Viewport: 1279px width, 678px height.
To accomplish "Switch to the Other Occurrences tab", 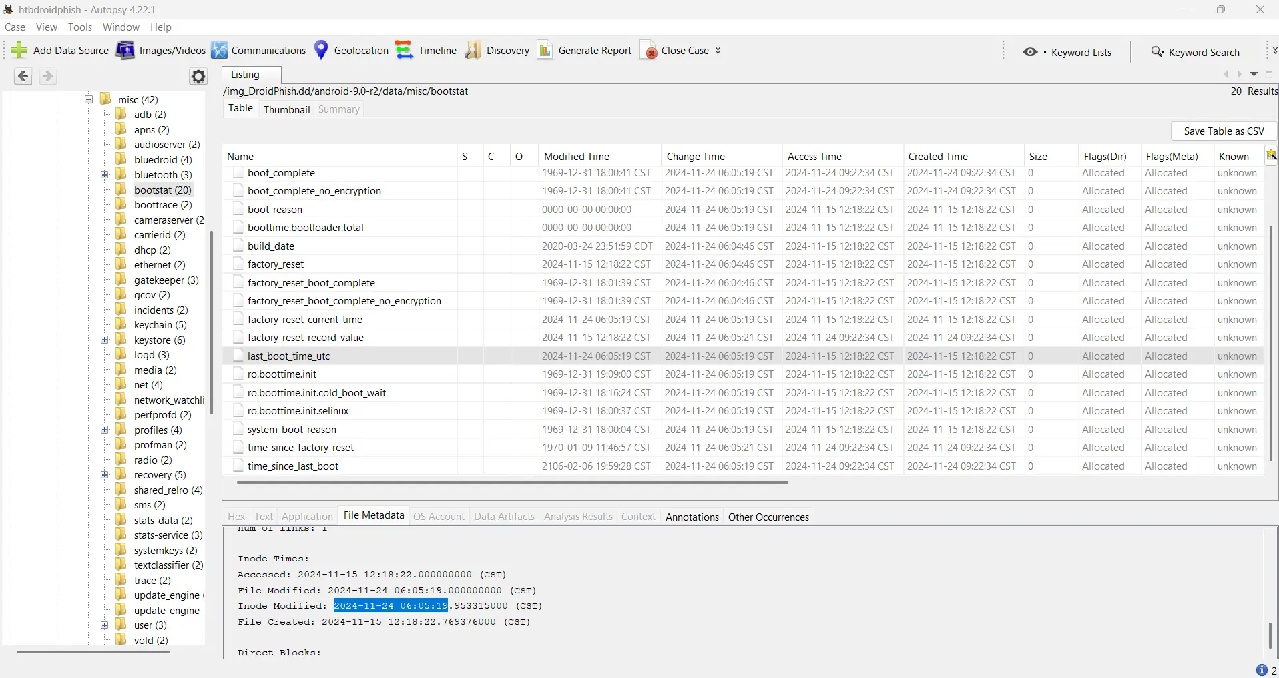I will (x=768, y=517).
